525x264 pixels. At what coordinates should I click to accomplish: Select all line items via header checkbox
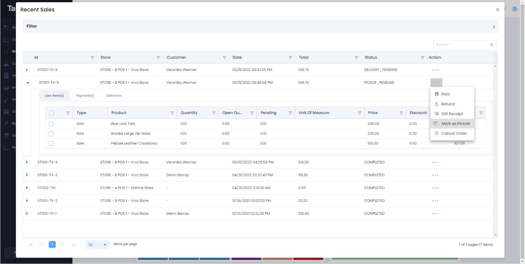click(52, 113)
